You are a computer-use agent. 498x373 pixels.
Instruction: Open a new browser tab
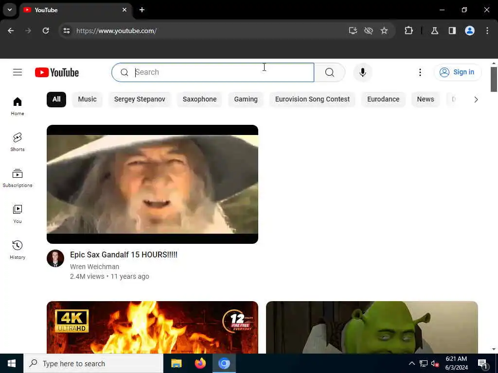142,10
